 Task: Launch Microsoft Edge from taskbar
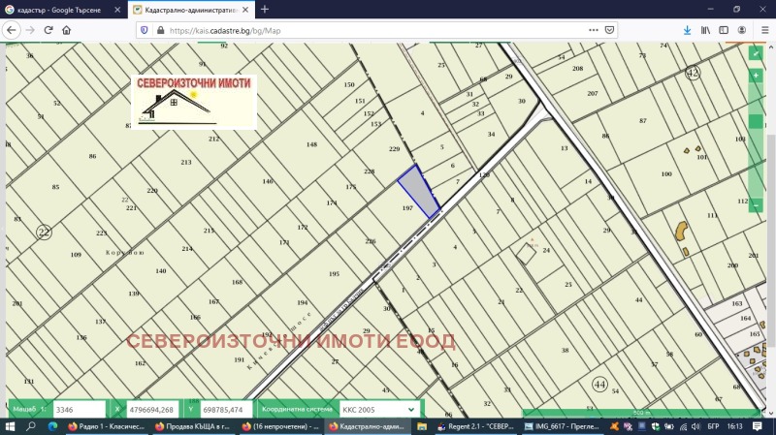point(52,426)
